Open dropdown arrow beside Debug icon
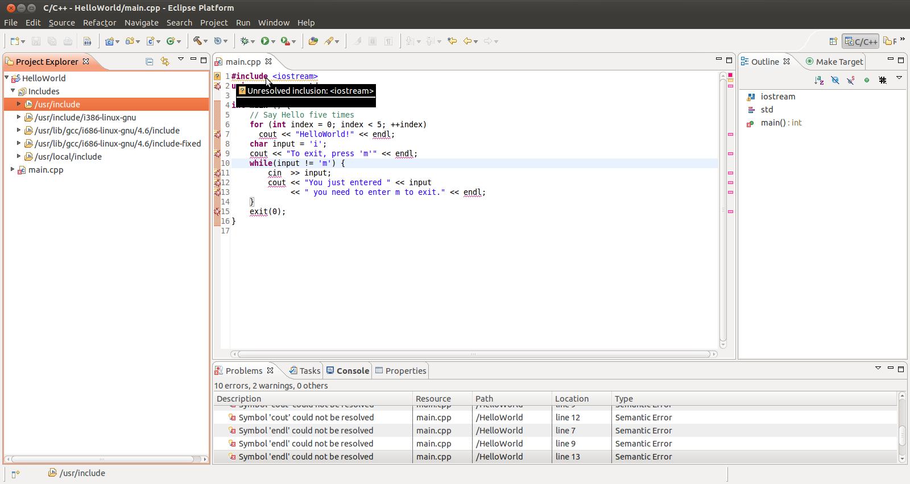Viewport: 910px width, 484px height. pyautogui.click(x=254, y=41)
